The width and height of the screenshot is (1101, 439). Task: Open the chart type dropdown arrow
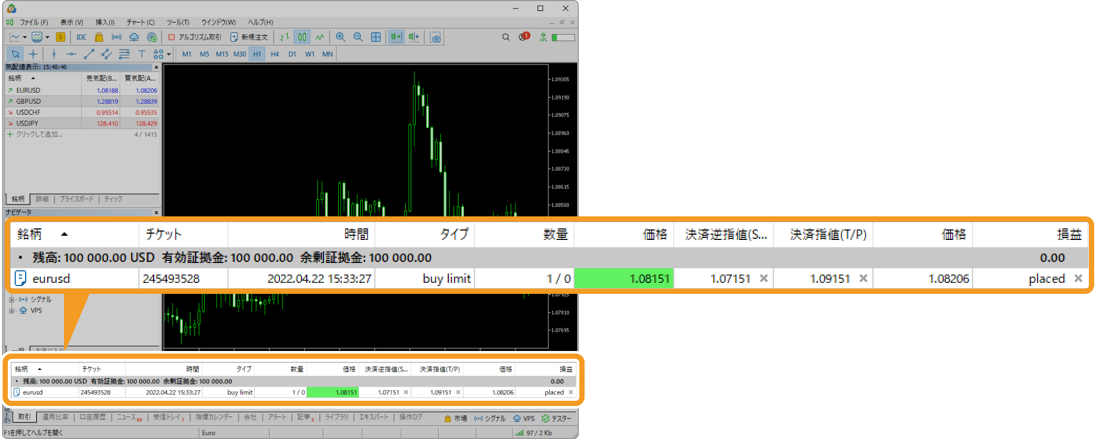point(25,38)
